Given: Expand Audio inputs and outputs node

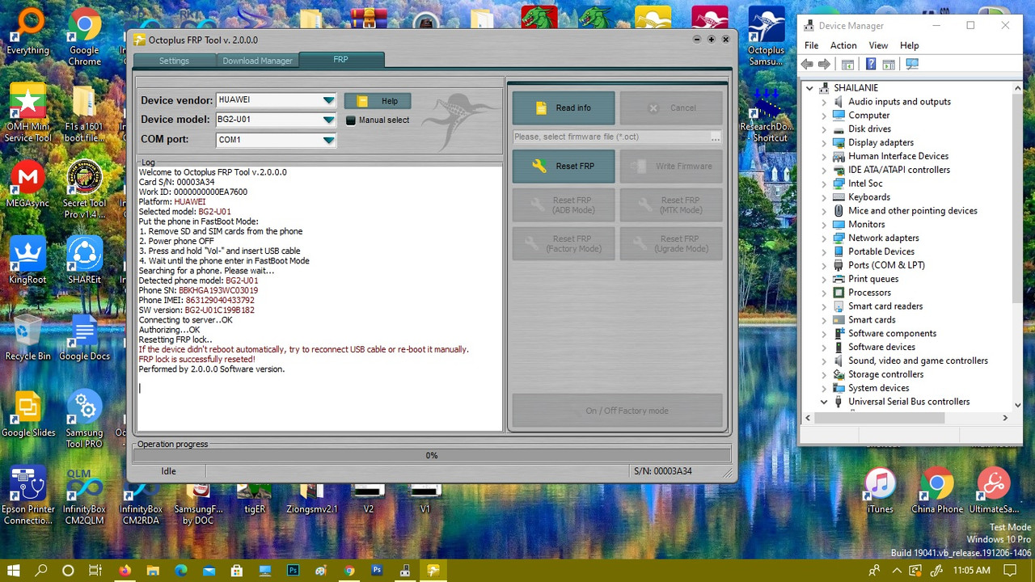Looking at the screenshot, I should pos(824,102).
